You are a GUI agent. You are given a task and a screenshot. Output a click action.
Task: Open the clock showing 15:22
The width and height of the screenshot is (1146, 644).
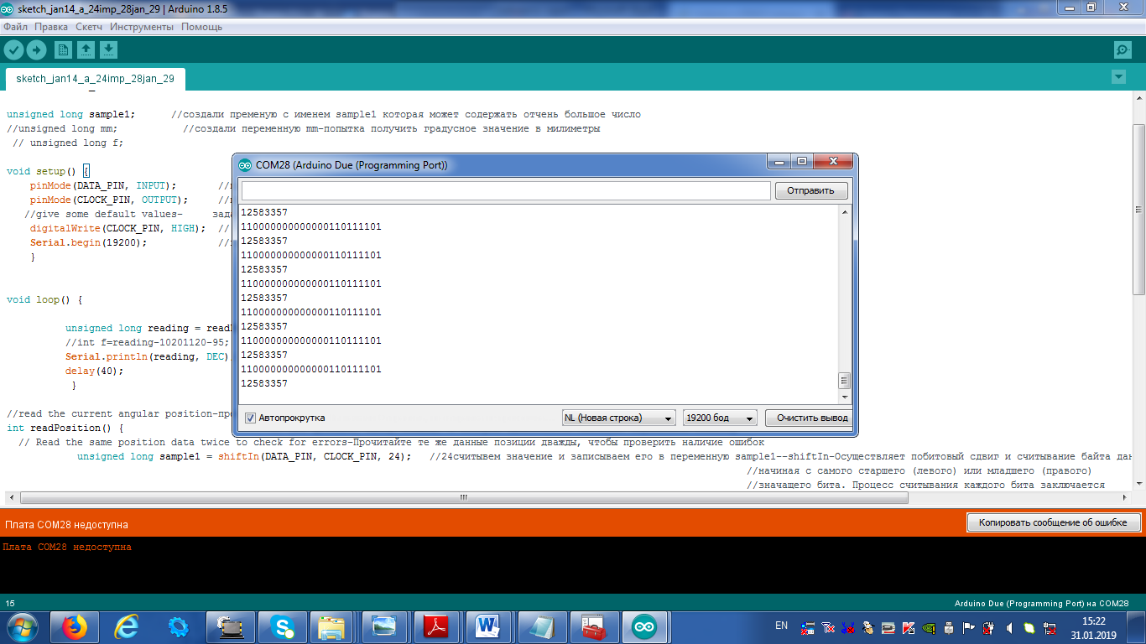[1094, 628]
